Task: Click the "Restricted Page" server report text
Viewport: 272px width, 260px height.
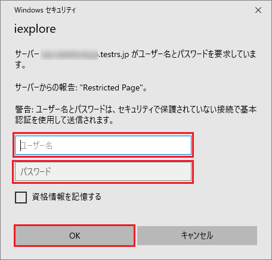Action: (112, 87)
